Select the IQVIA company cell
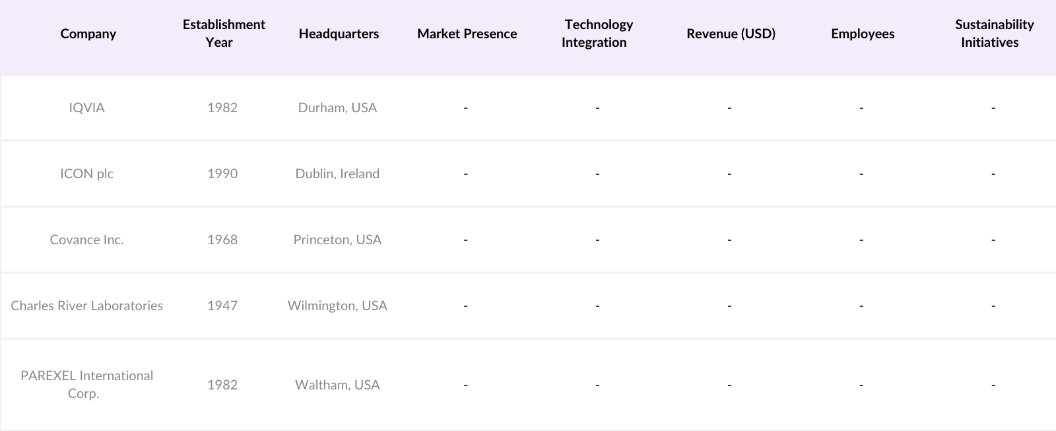Screen dimensions: 1056x431 (x=87, y=108)
